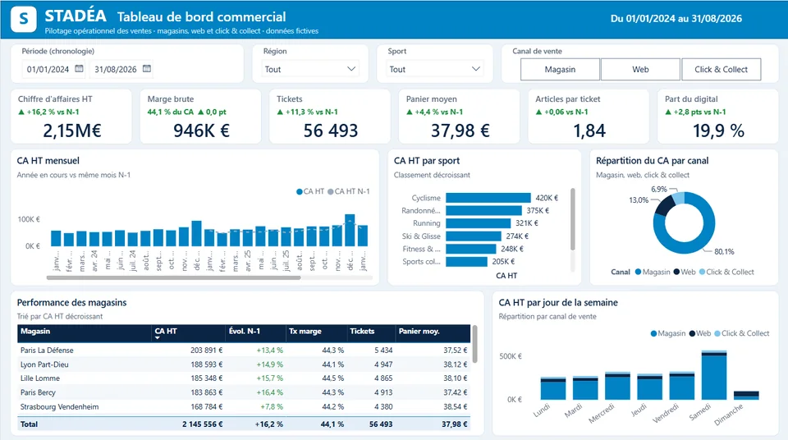Filter by Web sales channel
788x440 pixels.
coord(640,70)
